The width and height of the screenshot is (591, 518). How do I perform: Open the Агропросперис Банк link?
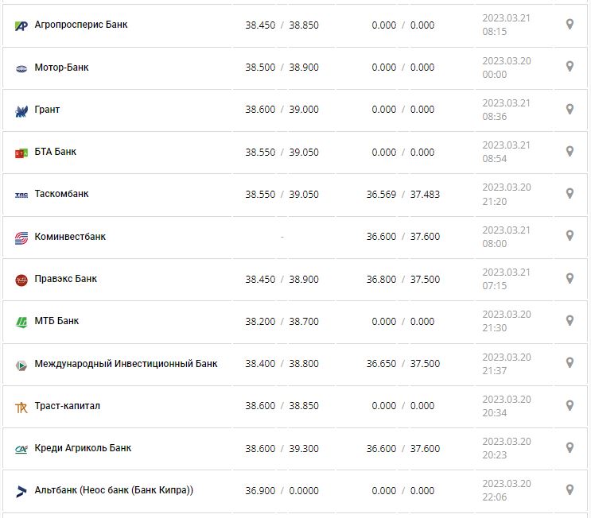point(81,25)
